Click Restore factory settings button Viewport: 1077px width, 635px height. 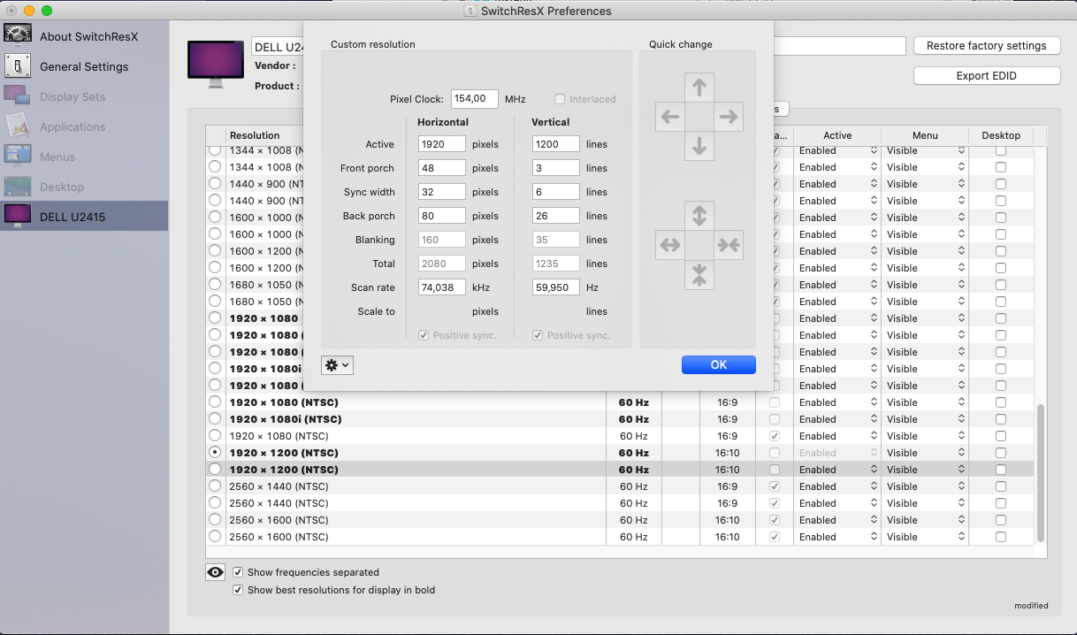coord(986,46)
